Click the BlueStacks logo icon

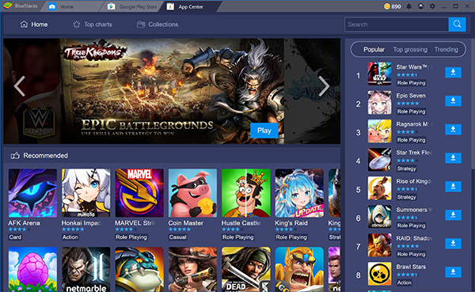tap(7, 6)
